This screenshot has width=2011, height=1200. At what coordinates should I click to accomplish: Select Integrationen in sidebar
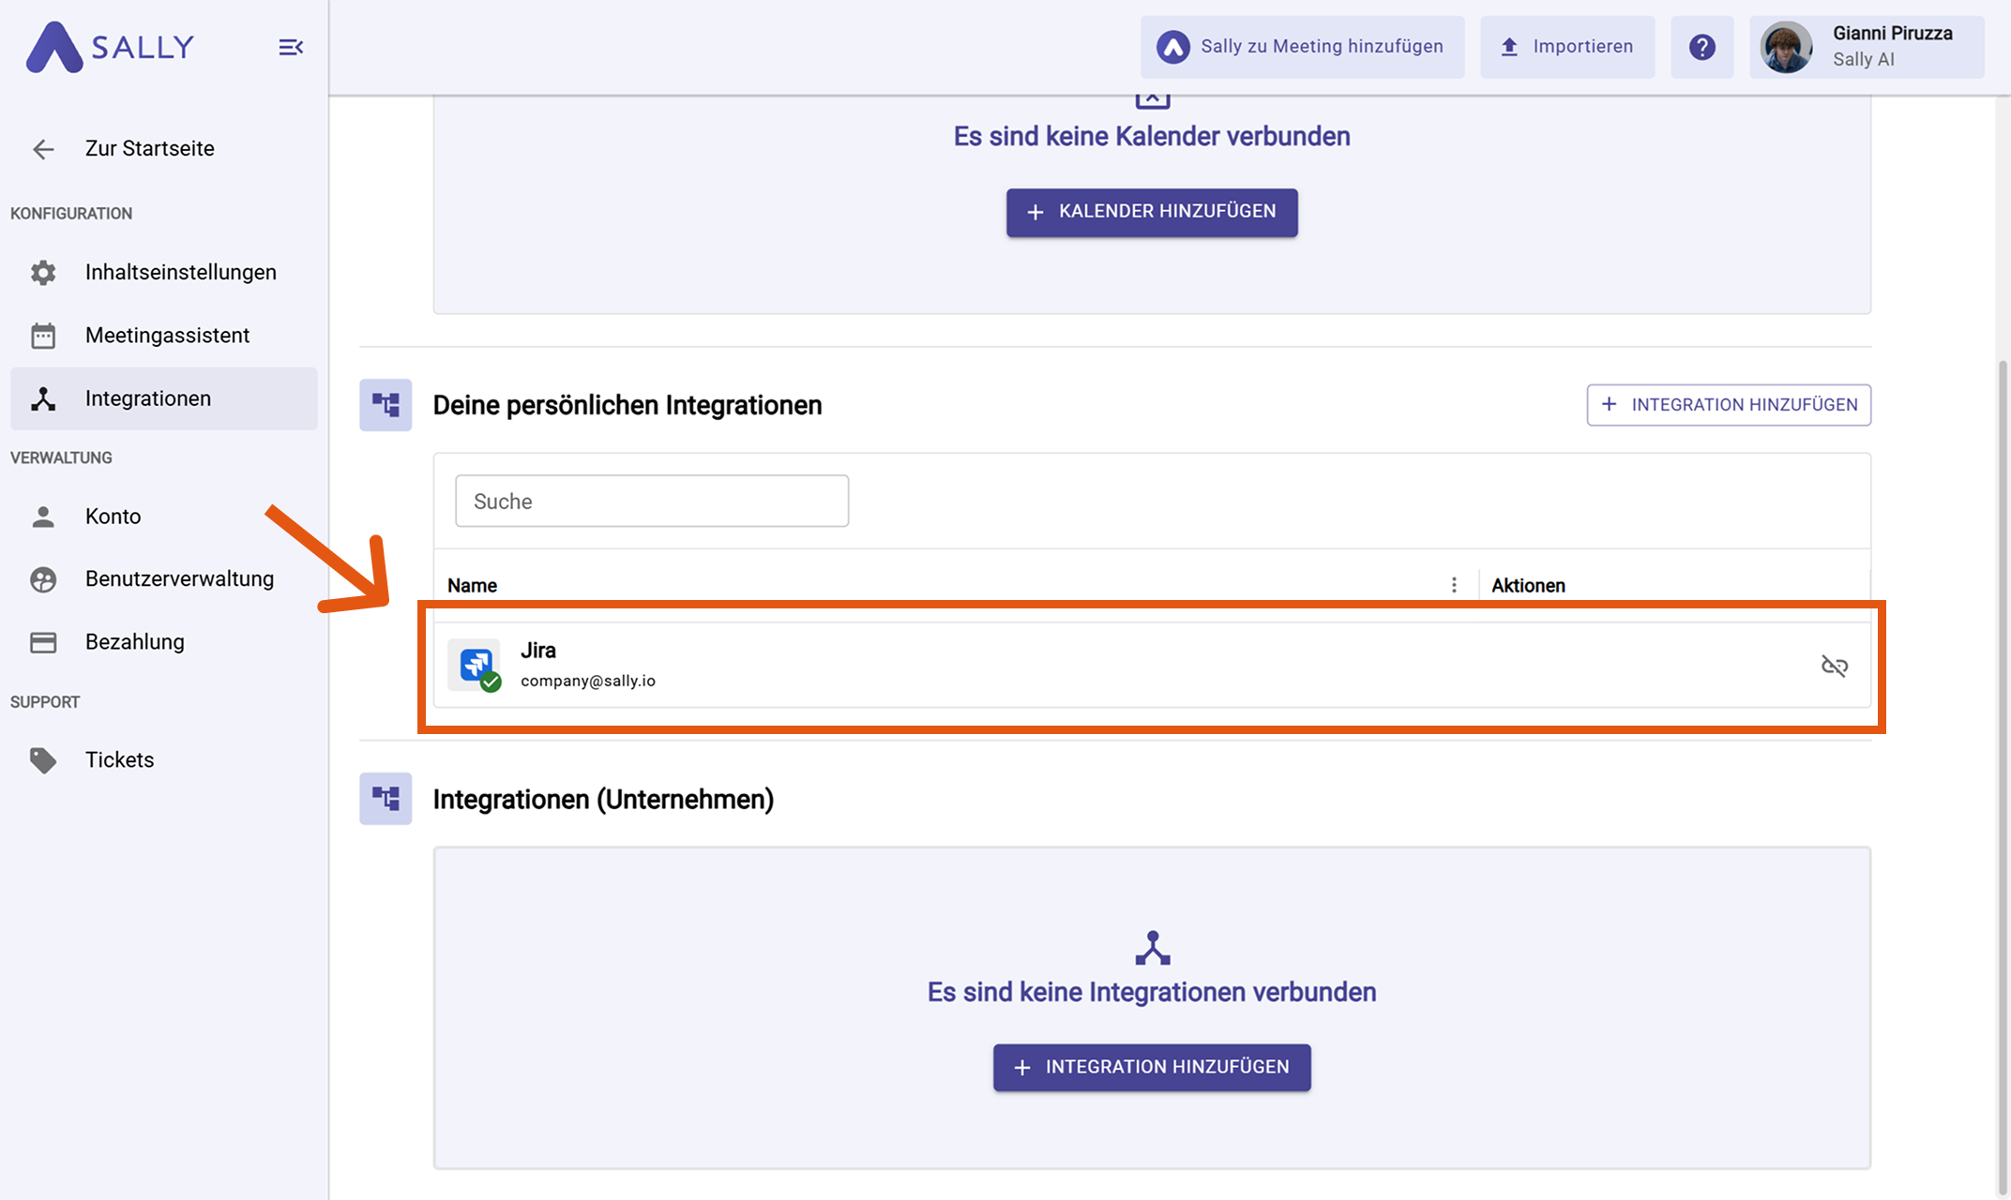click(164, 398)
